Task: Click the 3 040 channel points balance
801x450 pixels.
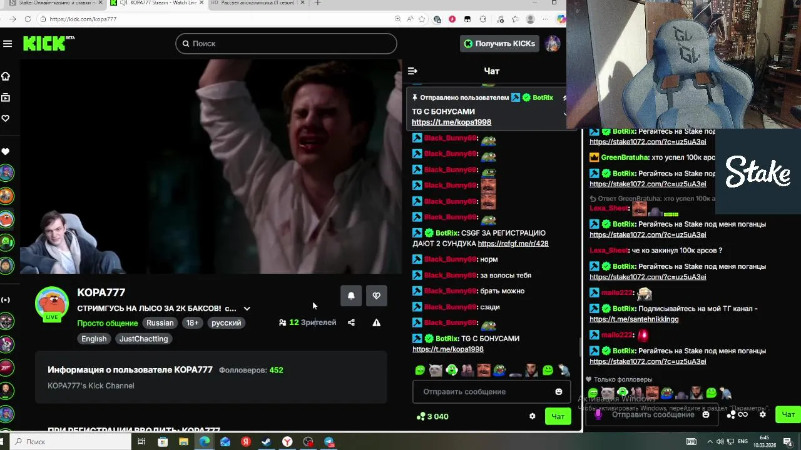Action: (432, 416)
